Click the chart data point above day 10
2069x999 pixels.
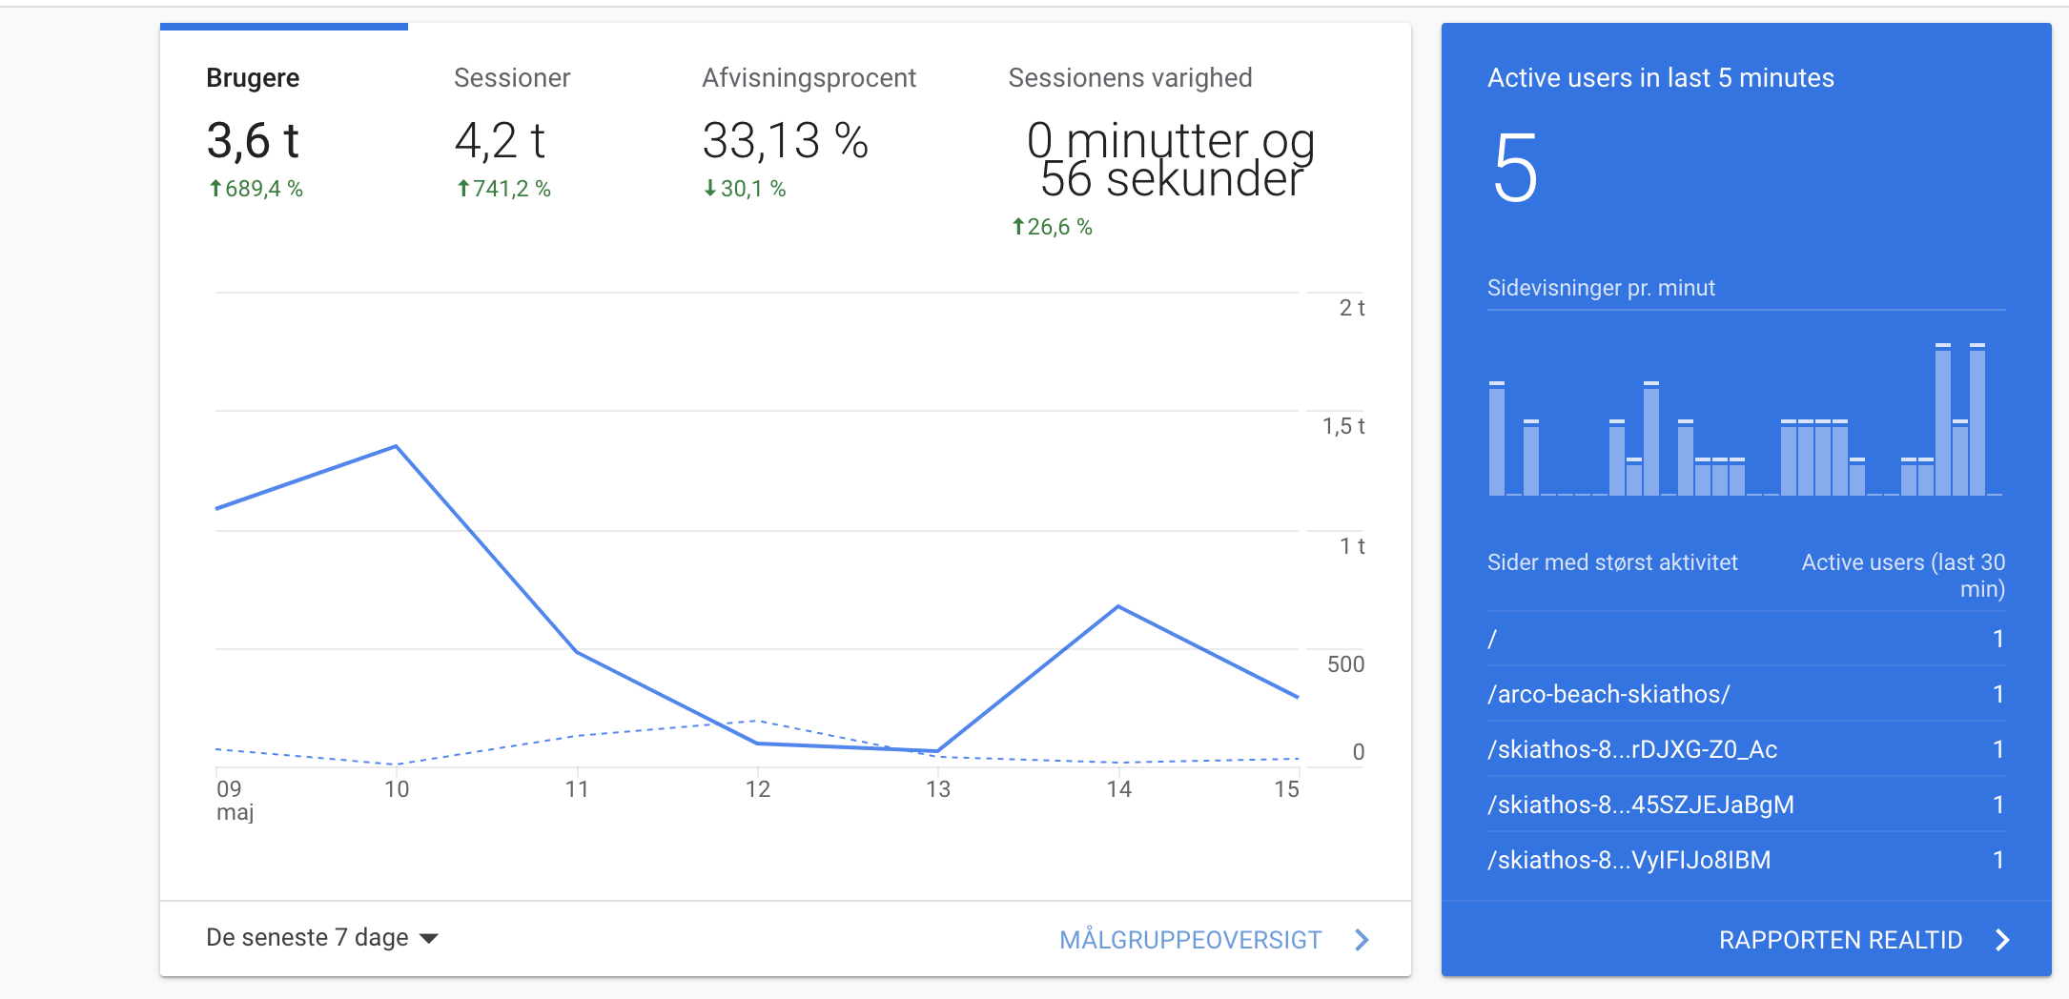[396, 446]
